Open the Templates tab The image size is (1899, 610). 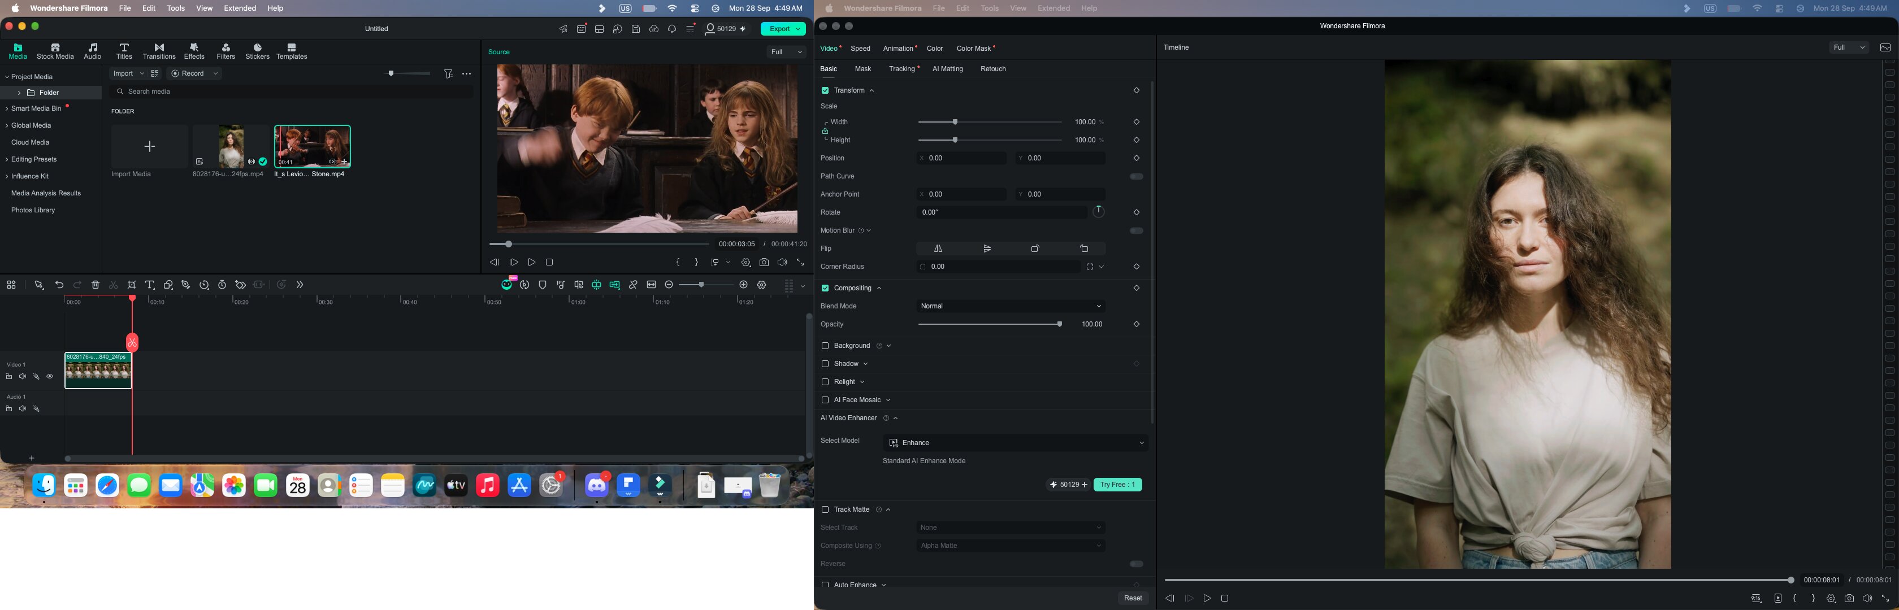[x=292, y=51]
